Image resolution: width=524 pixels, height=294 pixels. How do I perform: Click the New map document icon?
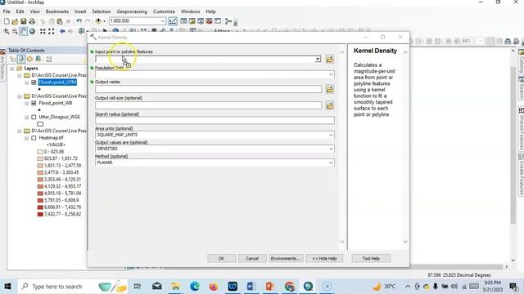(7, 21)
